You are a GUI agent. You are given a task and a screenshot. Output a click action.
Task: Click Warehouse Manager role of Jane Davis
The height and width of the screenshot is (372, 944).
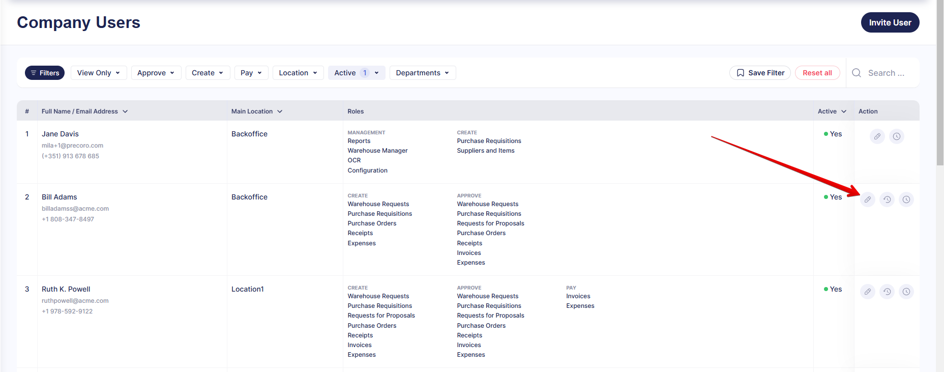pos(377,151)
